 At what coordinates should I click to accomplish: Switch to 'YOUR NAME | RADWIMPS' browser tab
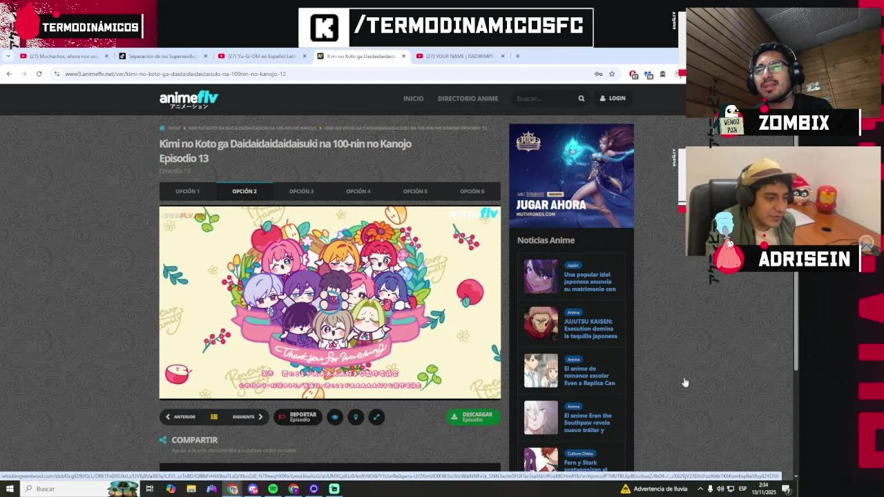460,56
